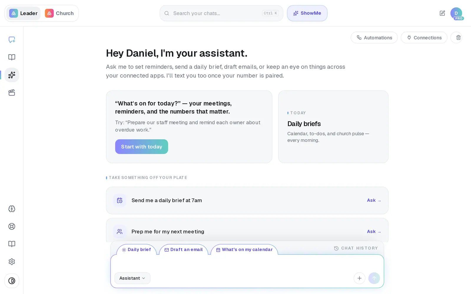Open the brain icon in sidebar

click(x=12, y=209)
